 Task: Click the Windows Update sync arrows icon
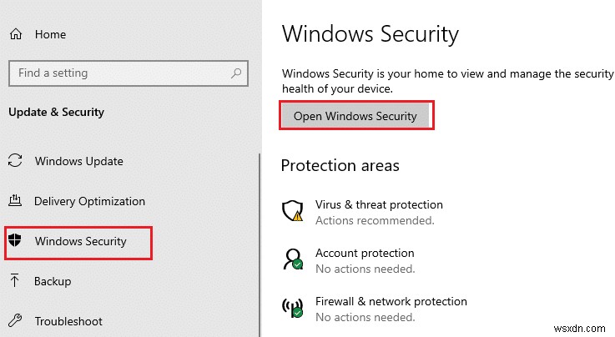coord(15,161)
